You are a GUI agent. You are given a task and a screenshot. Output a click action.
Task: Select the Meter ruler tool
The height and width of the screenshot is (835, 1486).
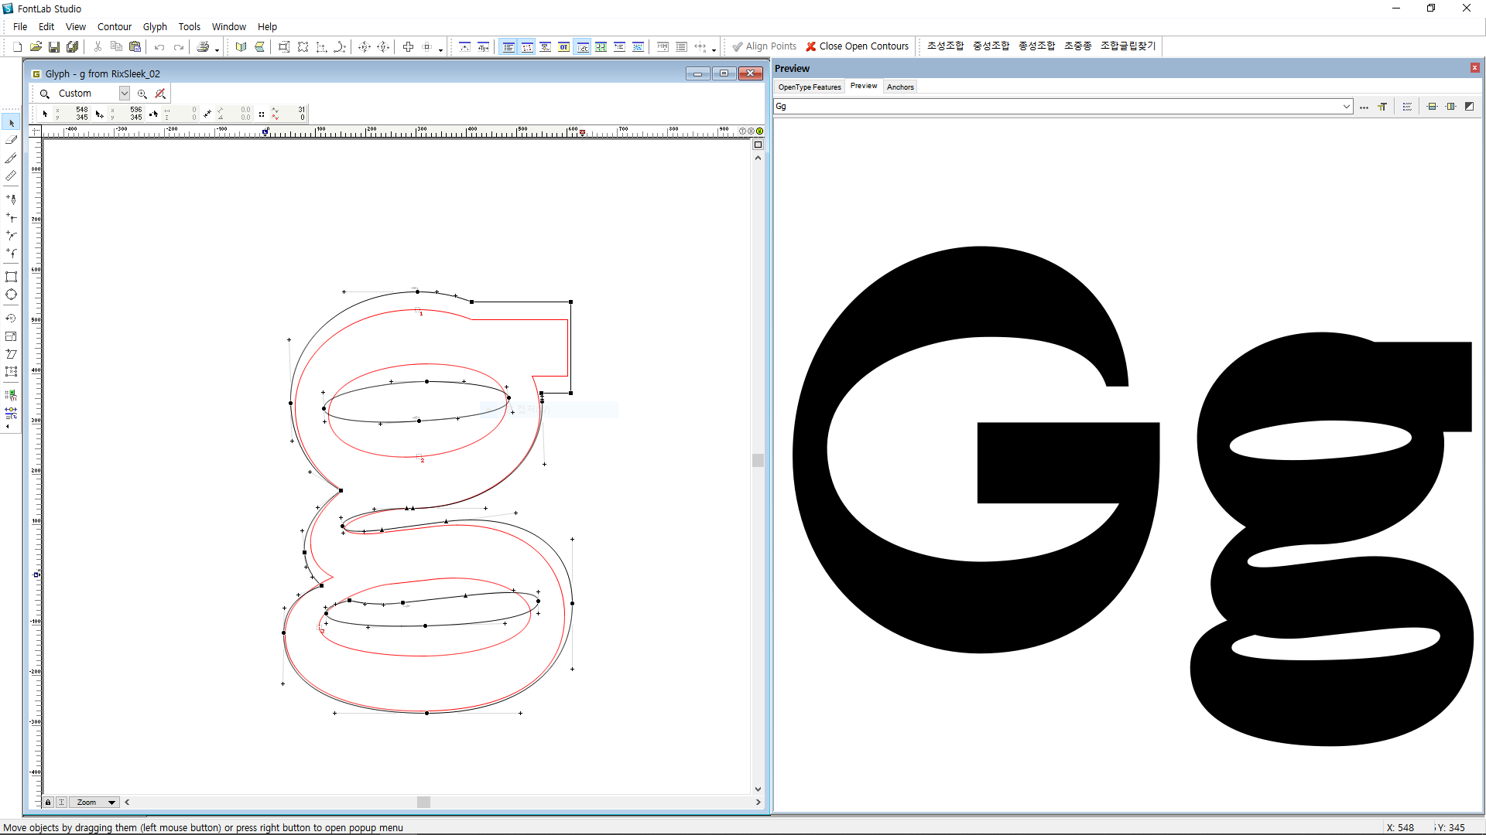click(11, 176)
